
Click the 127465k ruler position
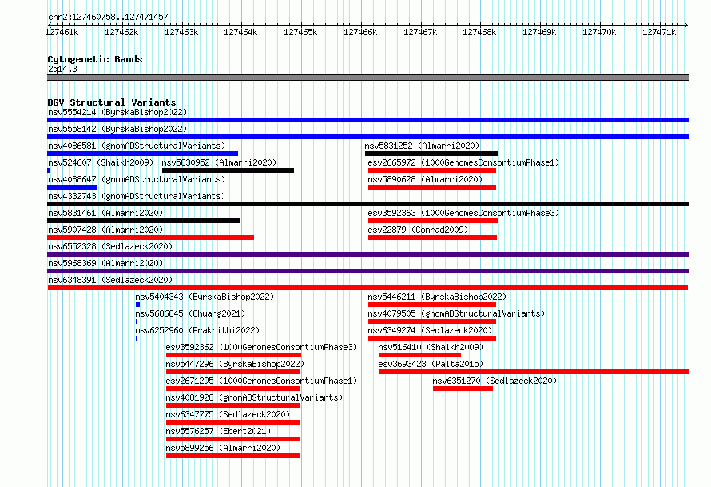click(x=300, y=32)
